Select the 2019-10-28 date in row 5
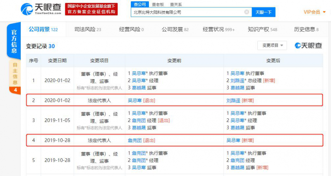The height and width of the screenshot is (176, 331). tap(57, 160)
